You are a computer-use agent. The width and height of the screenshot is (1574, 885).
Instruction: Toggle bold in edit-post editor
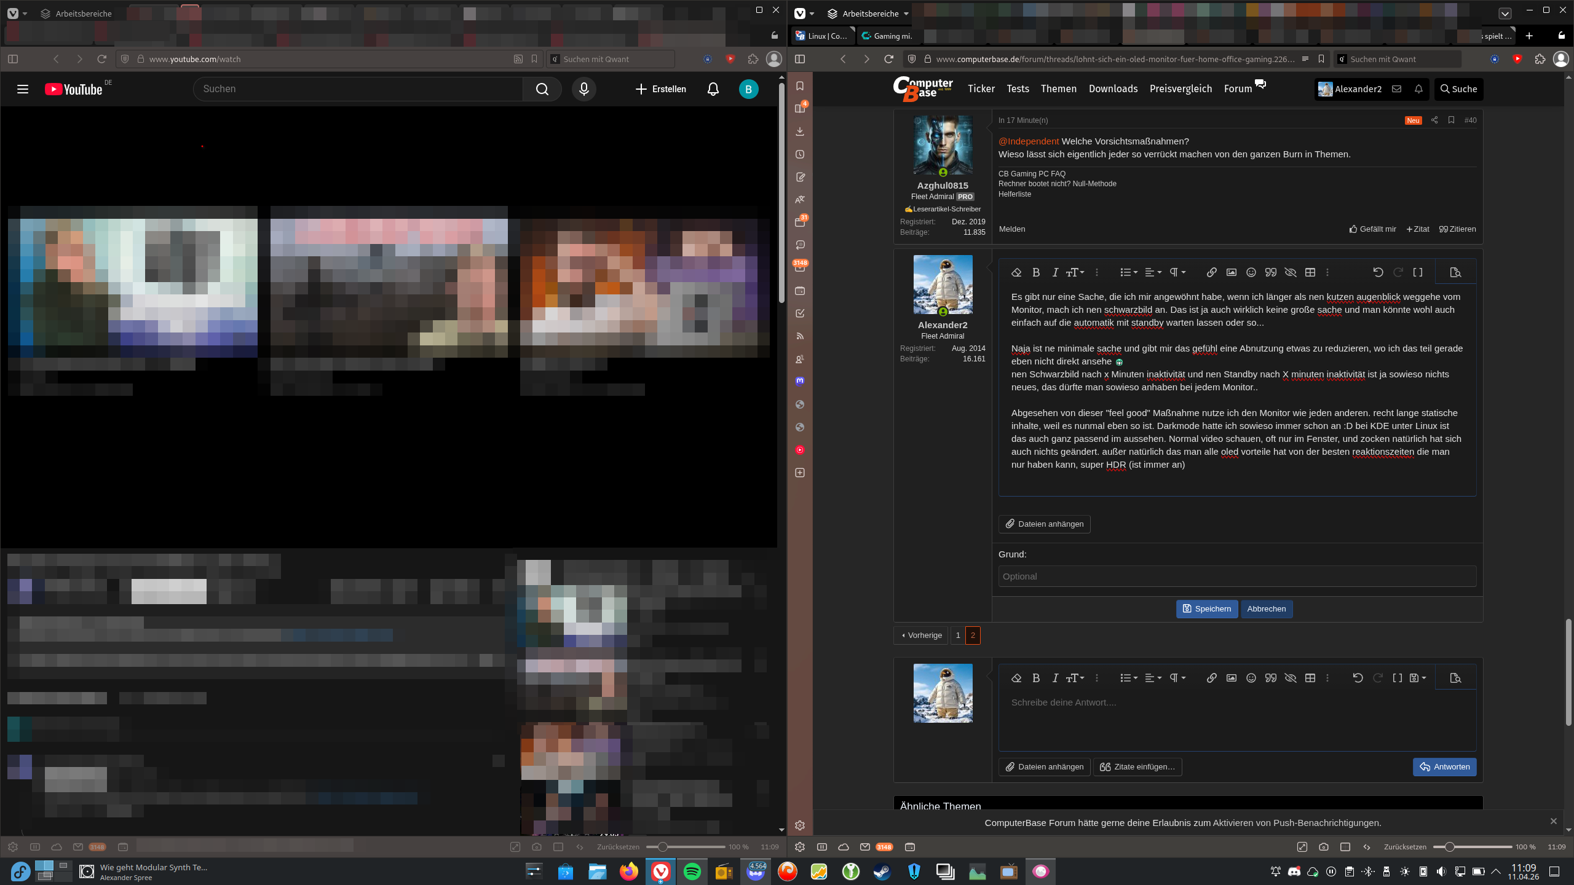pos(1036,272)
